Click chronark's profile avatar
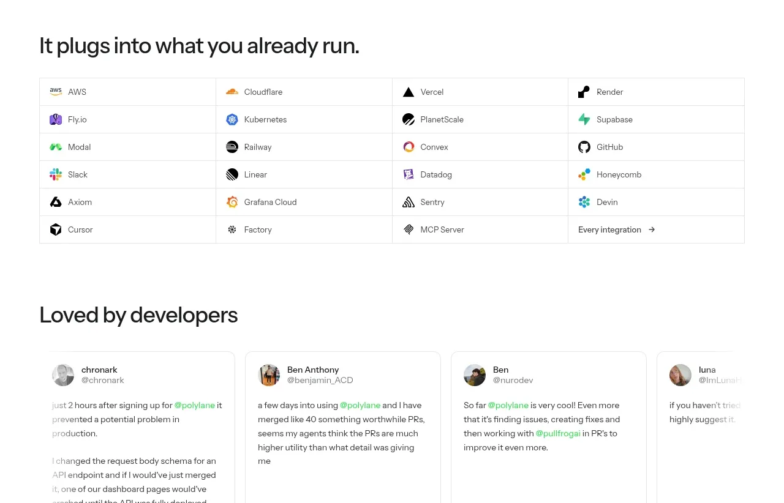This screenshot has width=784, height=503. [63, 375]
